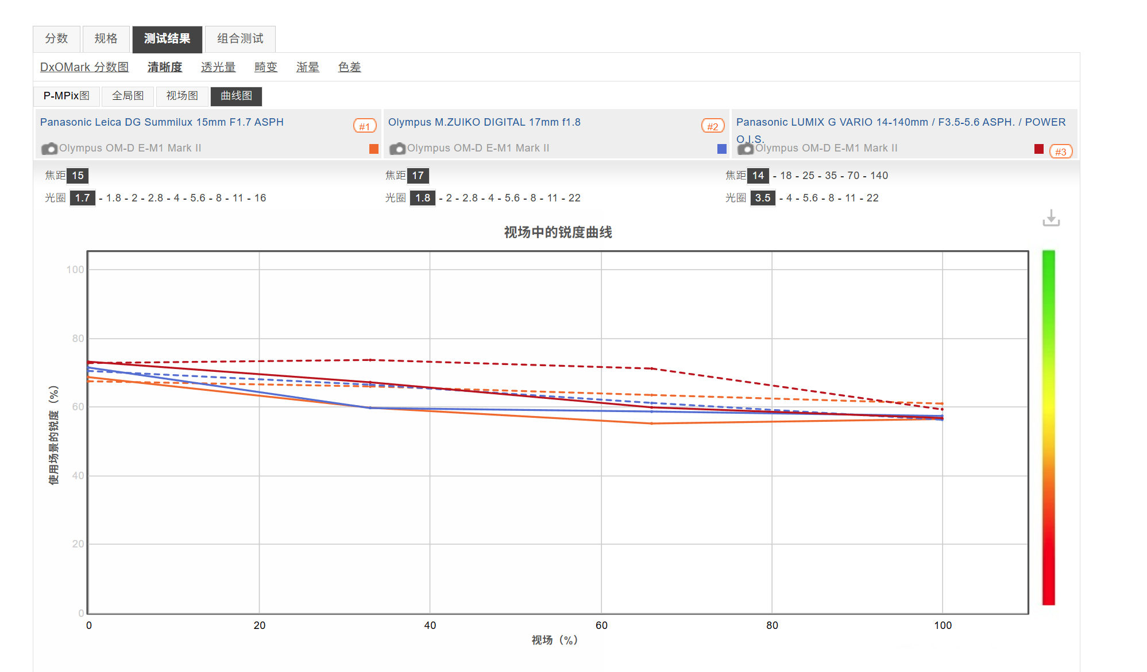Viewport: 1147px width, 672px height.
Task: Open the 组合测试 tab
Action: tap(240, 38)
